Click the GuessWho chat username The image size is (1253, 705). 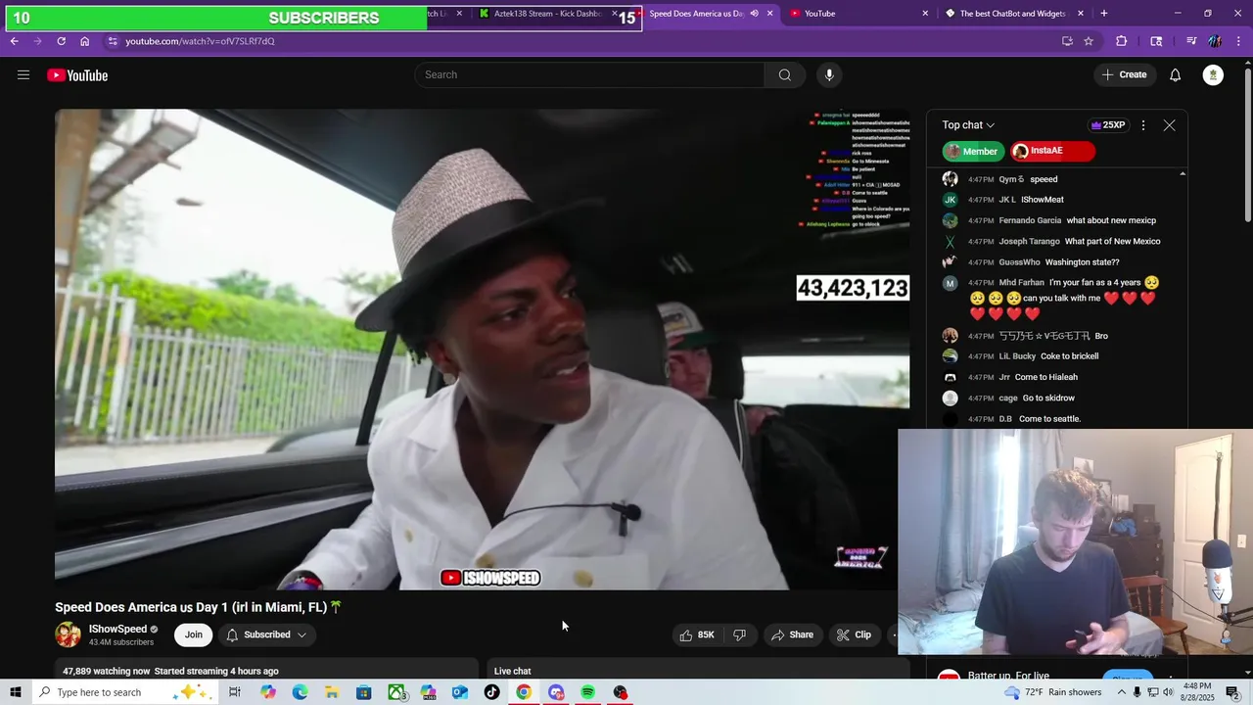(x=1019, y=262)
